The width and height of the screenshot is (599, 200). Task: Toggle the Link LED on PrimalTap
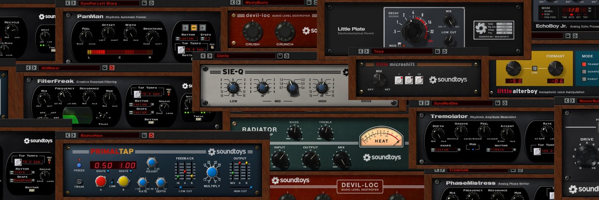[112, 181]
